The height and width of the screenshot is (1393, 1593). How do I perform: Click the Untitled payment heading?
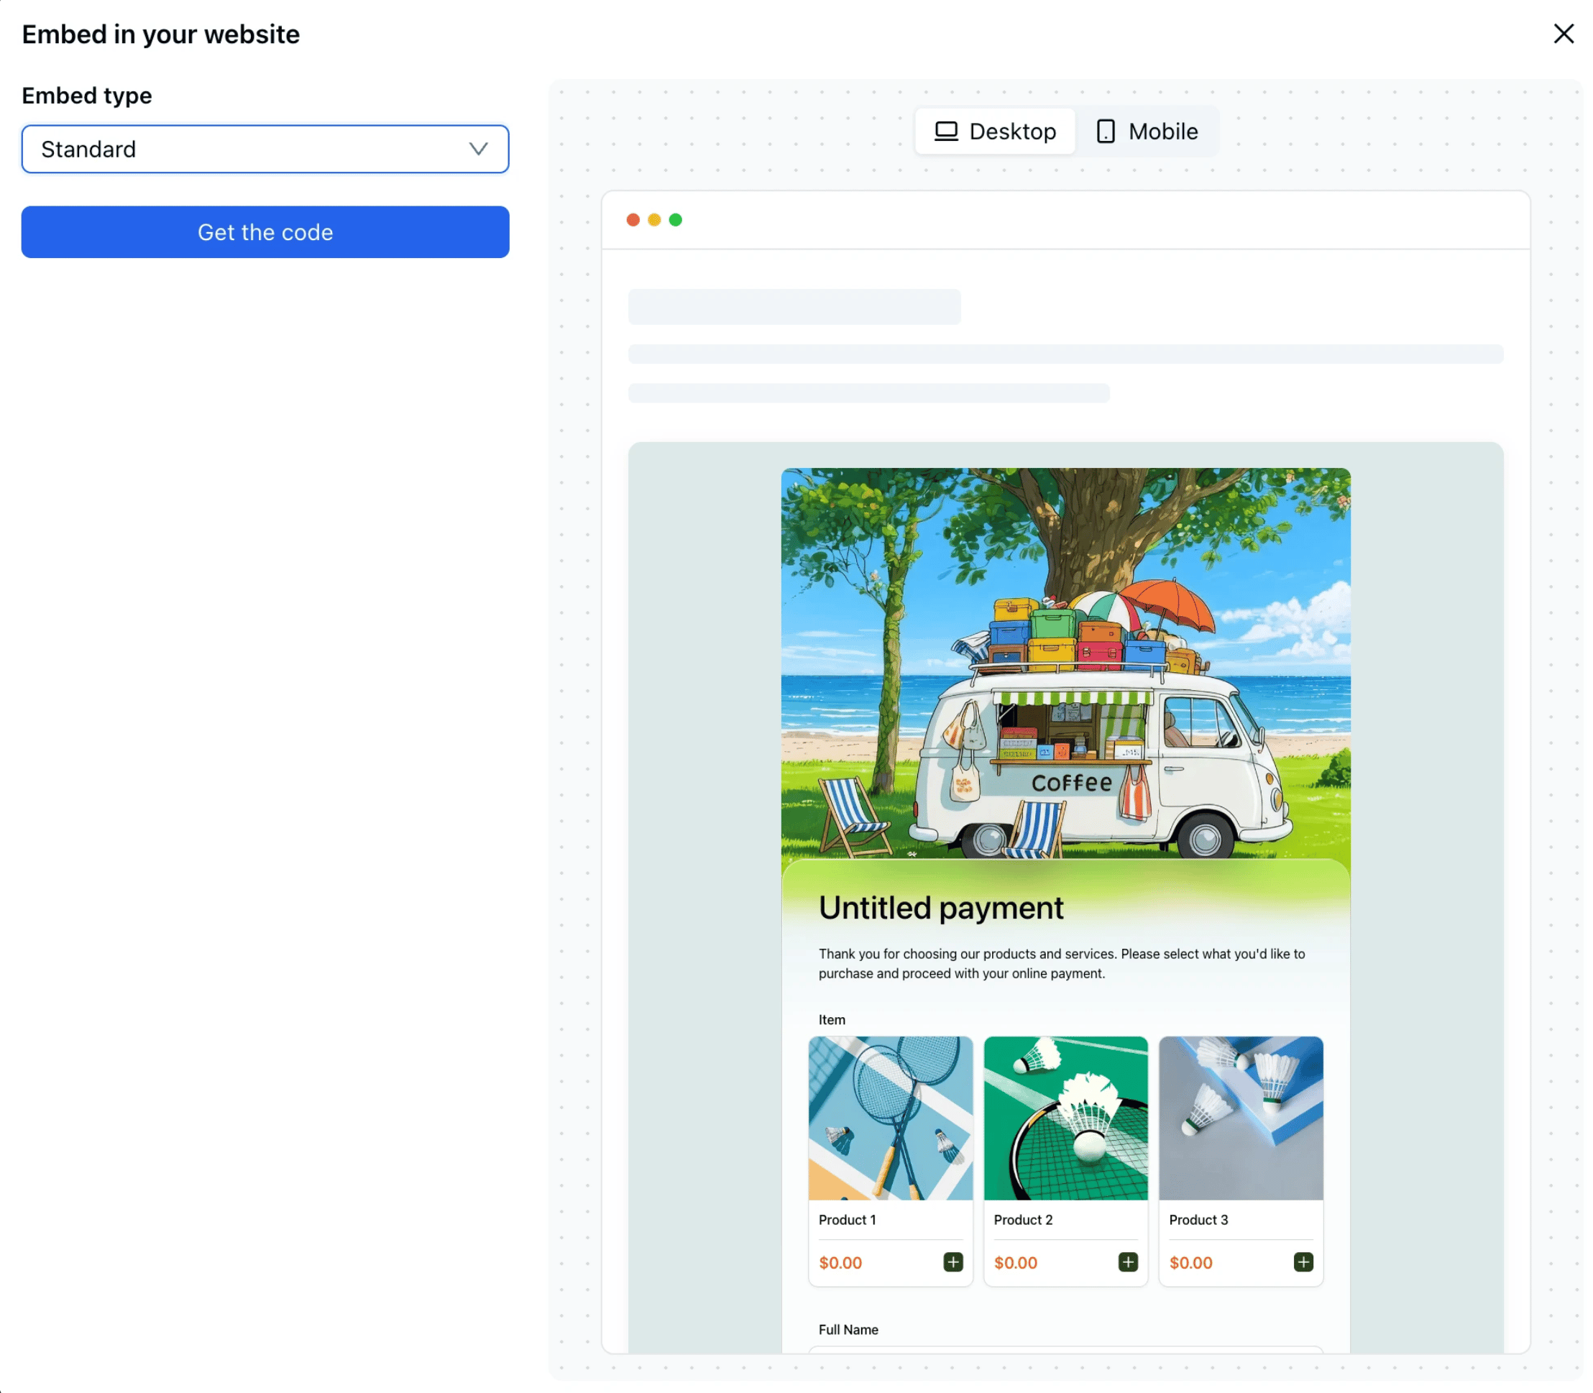point(941,908)
